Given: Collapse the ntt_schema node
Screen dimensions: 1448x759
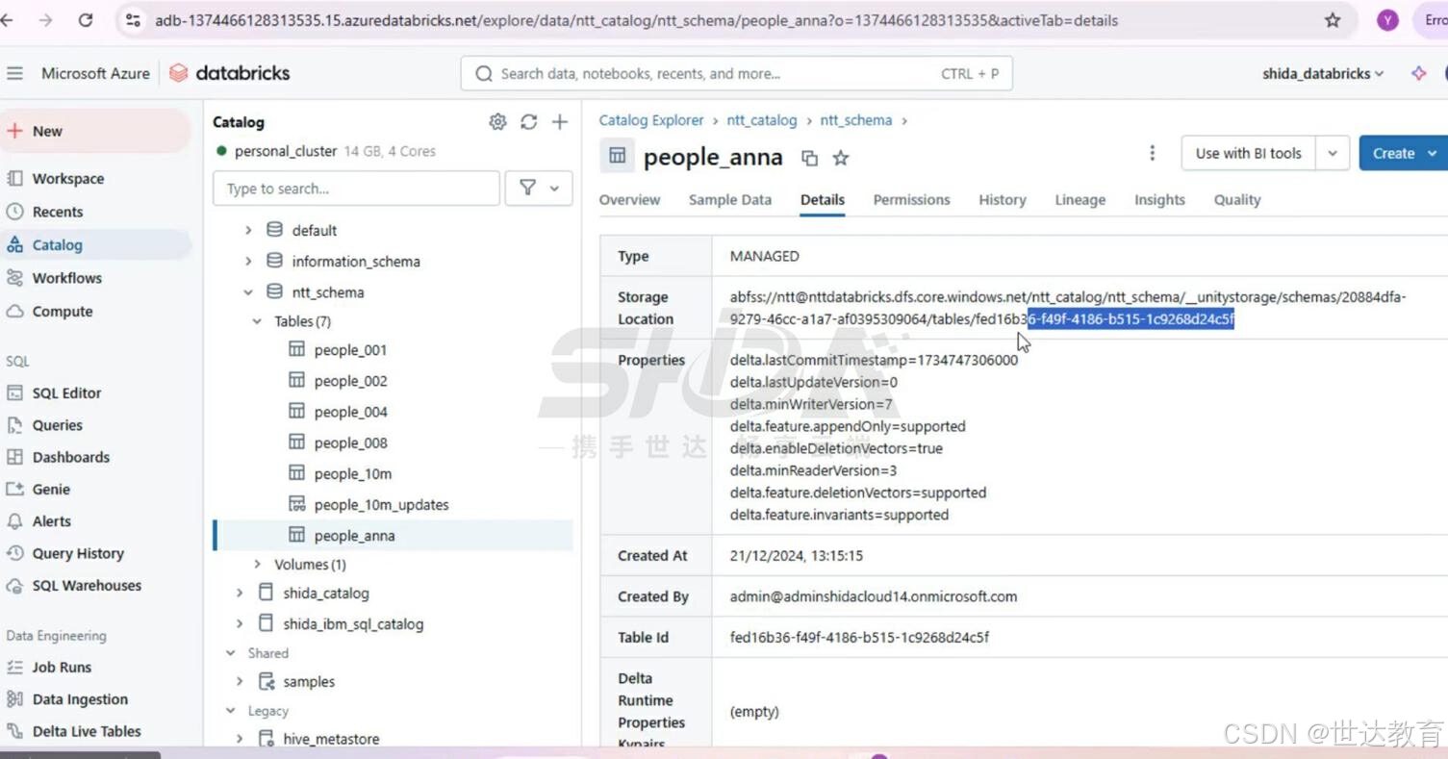Looking at the screenshot, I should (248, 292).
